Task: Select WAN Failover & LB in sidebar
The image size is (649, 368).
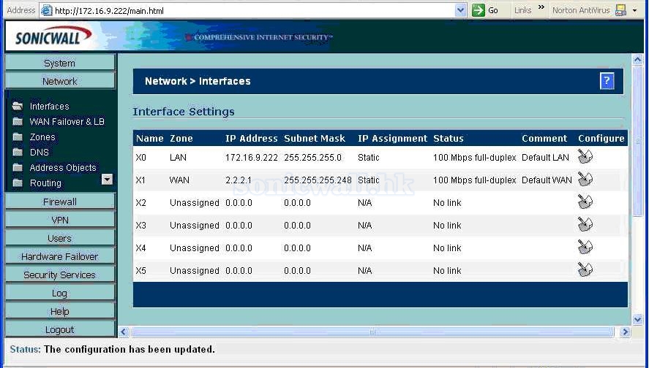Action: pos(67,122)
